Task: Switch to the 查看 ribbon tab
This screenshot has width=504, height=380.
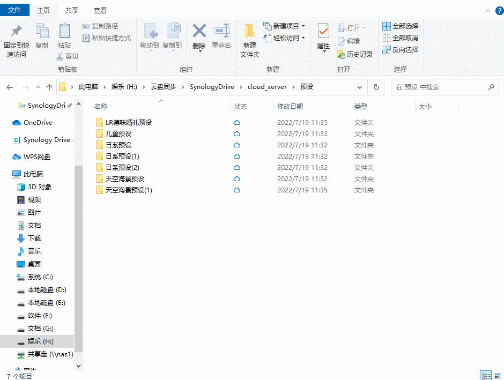Action: tap(100, 10)
